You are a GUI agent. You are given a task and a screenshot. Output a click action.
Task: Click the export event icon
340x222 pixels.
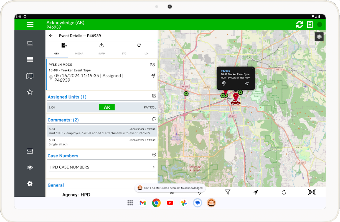tap(64, 45)
